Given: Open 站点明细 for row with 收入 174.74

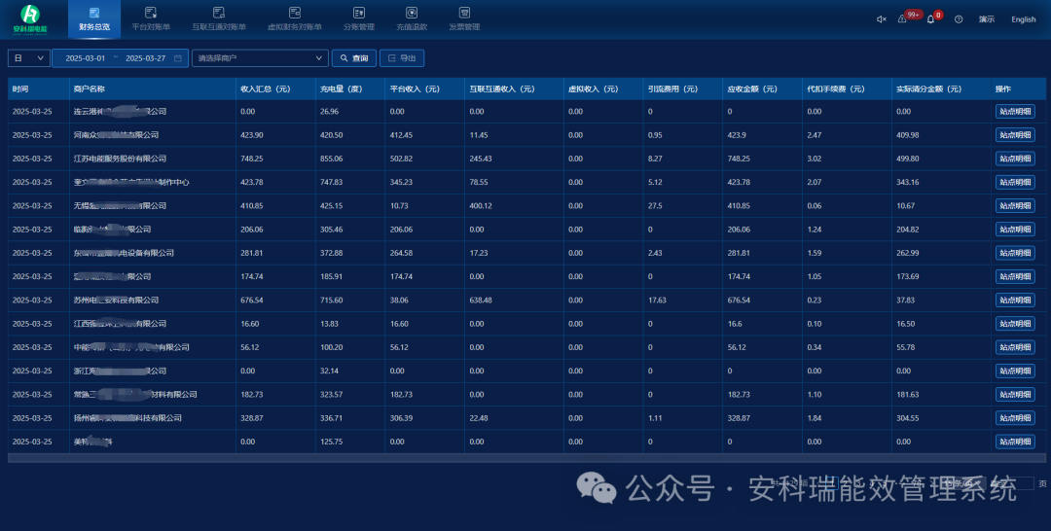Looking at the screenshot, I should point(1015,276).
